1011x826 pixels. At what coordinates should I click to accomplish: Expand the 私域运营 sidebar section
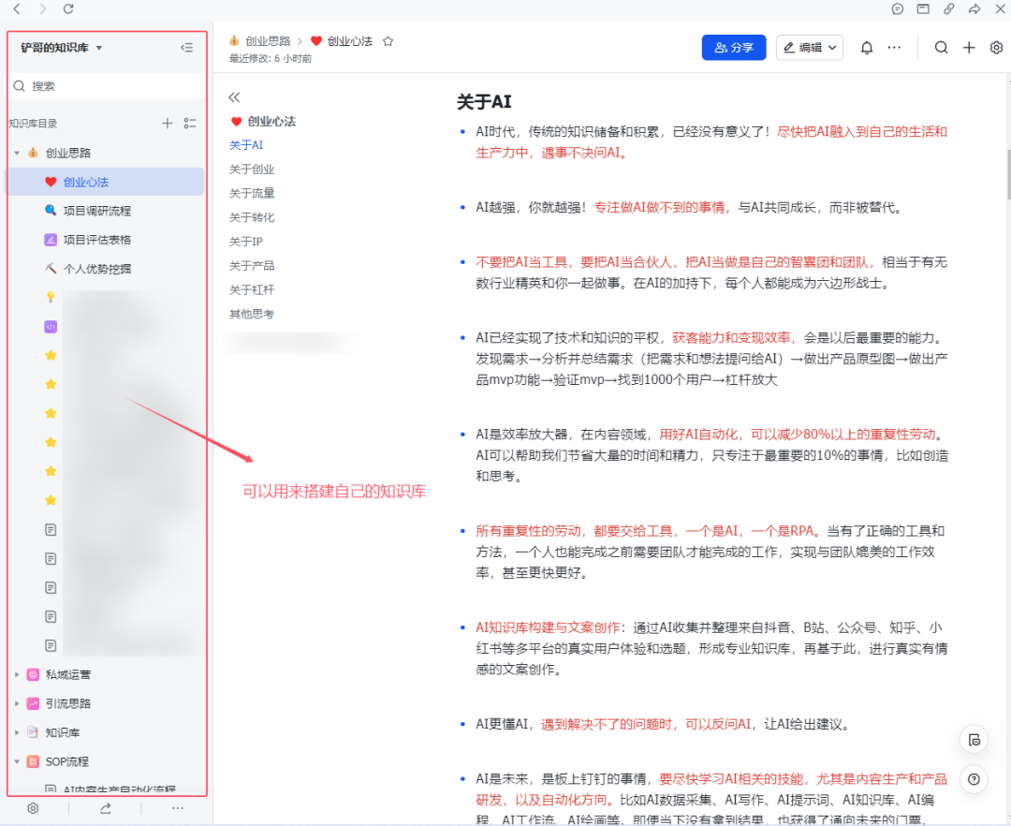click(x=15, y=673)
